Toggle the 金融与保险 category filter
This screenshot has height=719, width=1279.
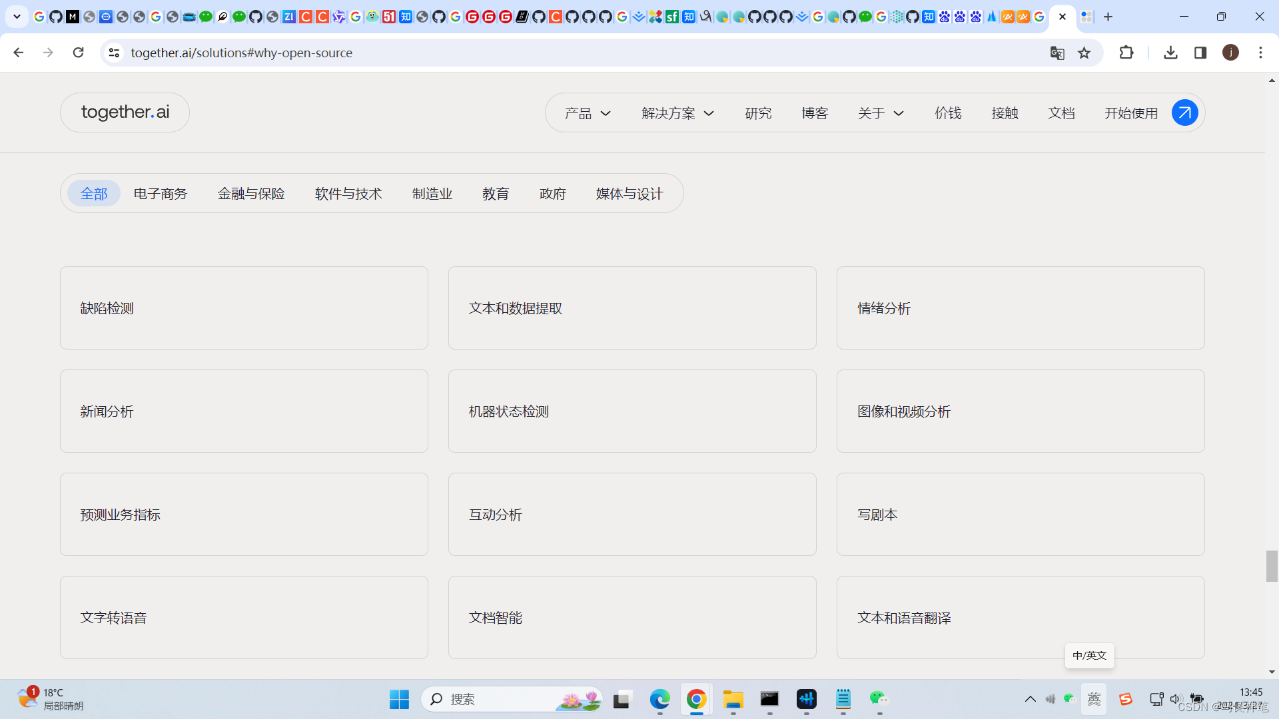pos(251,193)
